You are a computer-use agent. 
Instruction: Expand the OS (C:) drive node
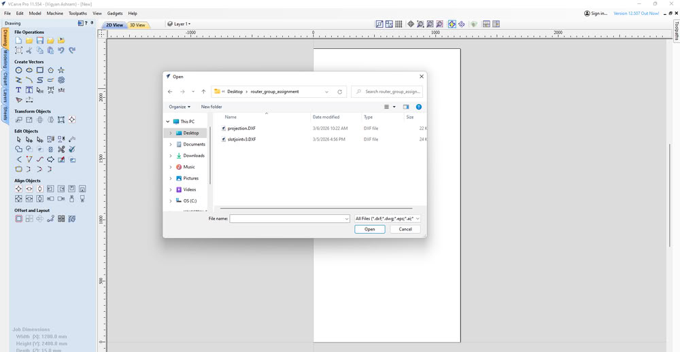click(171, 200)
